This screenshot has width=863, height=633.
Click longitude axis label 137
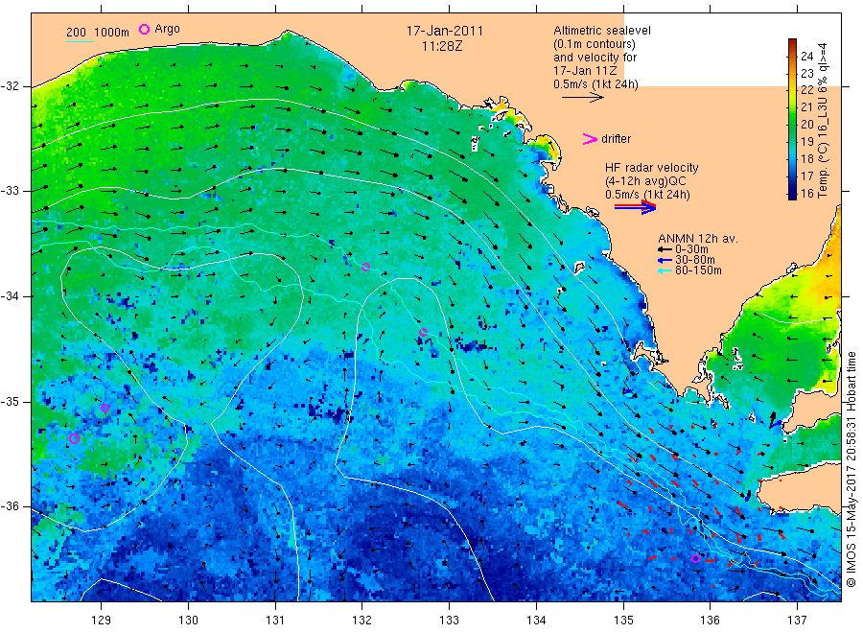[x=797, y=621]
